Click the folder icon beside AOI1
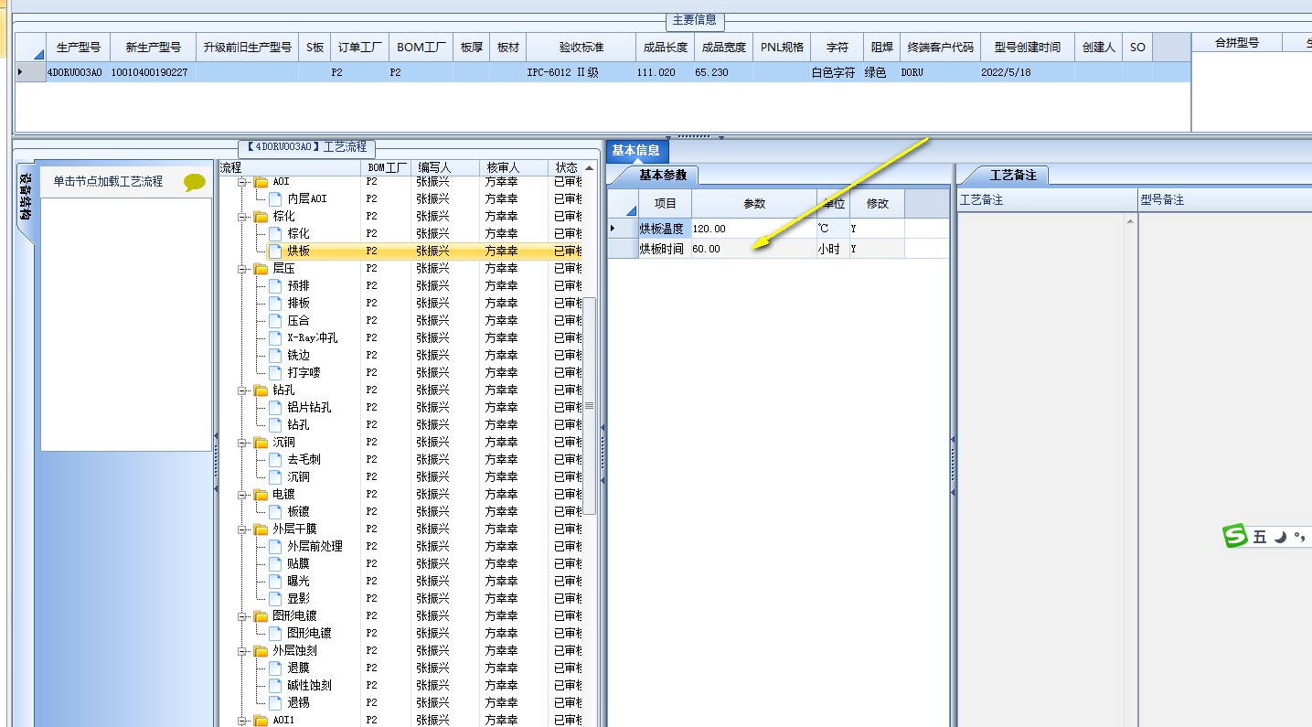 pyautogui.click(x=261, y=721)
